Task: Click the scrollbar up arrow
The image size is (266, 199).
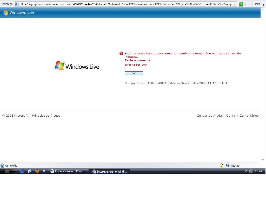Action: 263,10
